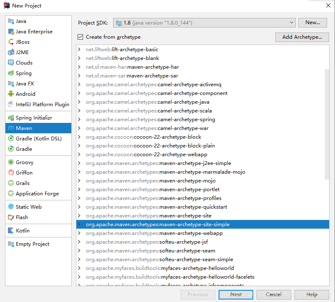Expand cocoon-22-archetype-webapp node
Viewport: 335px width, 302px height.
click(79, 155)
